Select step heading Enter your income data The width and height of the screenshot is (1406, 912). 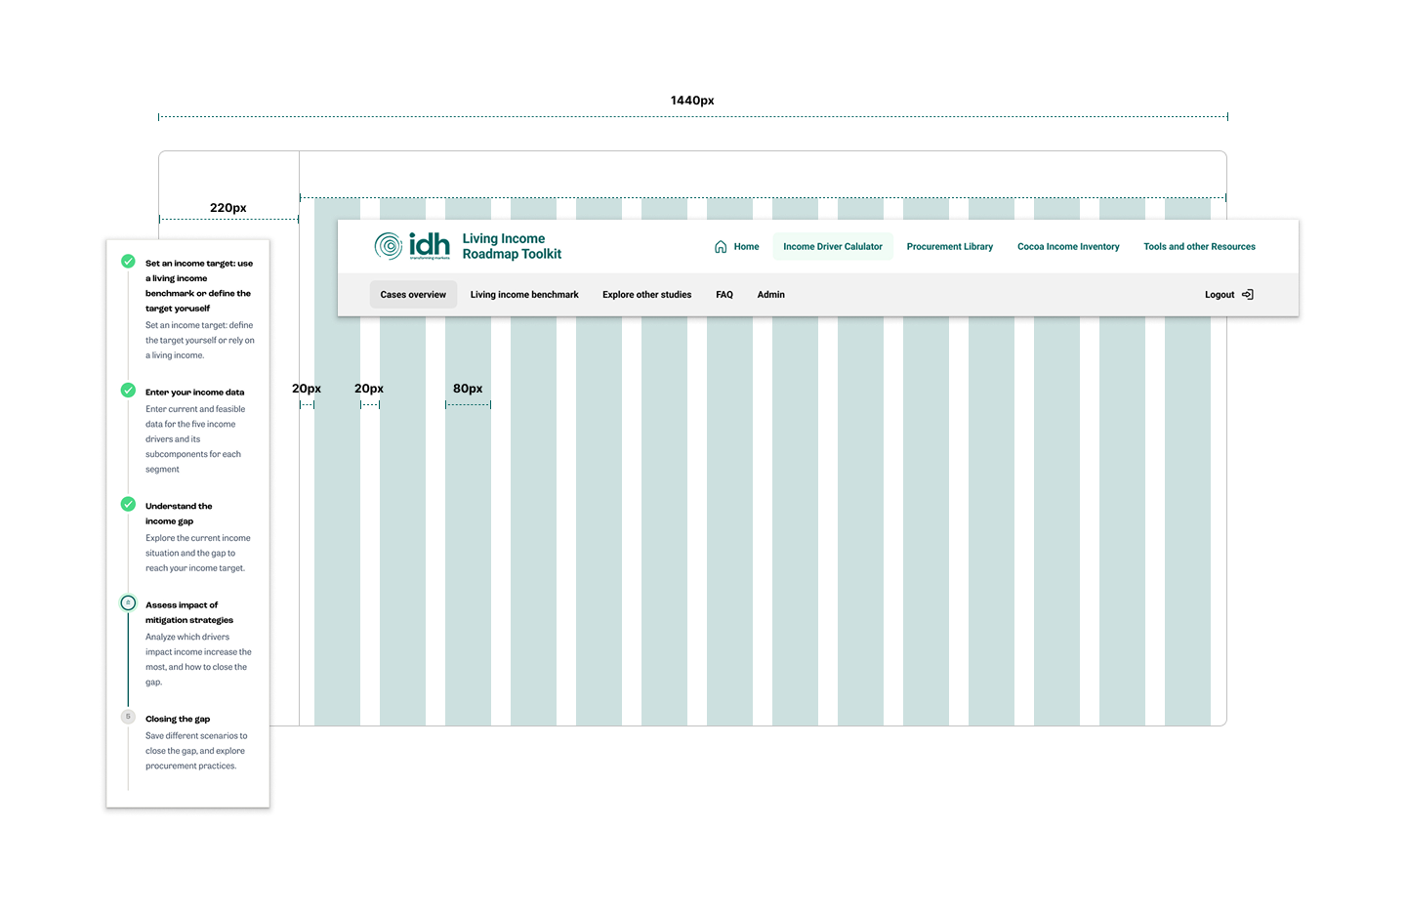point(195,393)
